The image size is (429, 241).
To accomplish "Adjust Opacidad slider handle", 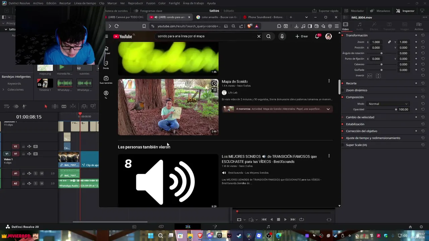I will [x=396, y=109].
